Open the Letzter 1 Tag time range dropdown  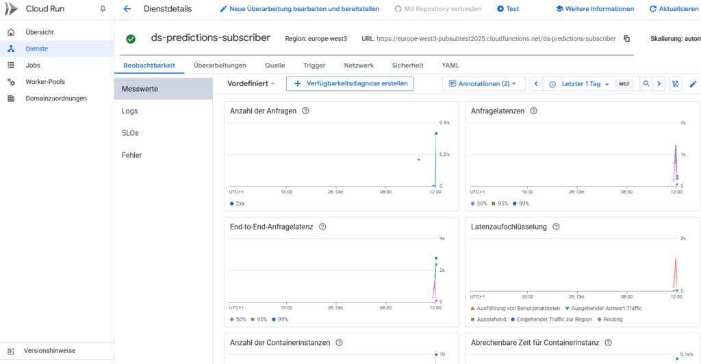click(x=581, y=84)
